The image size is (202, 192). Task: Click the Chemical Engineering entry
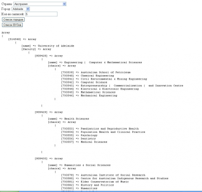tap(87, 76)
